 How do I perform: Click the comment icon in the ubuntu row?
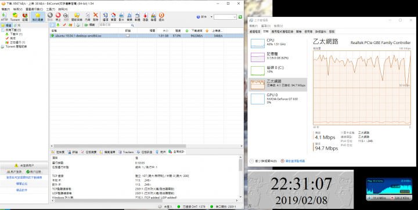pos(128,35)
